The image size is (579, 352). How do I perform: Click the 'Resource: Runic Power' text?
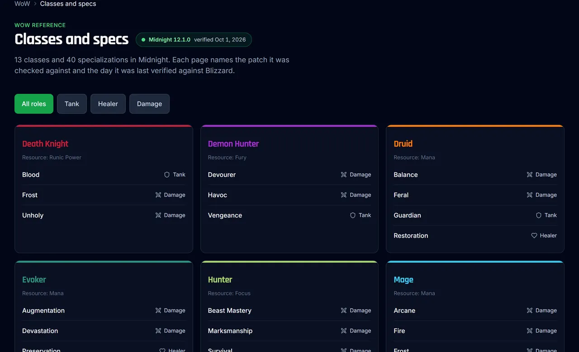pyautogui.click(x=52, y=157)
